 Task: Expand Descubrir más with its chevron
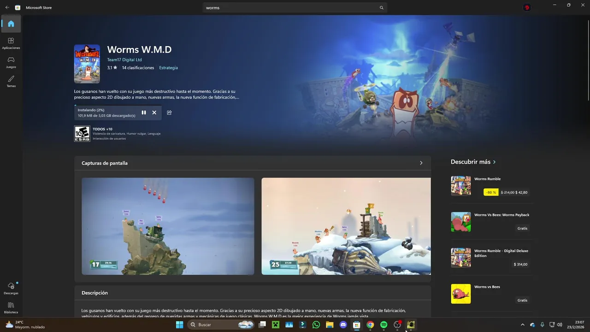click(494, 162)
